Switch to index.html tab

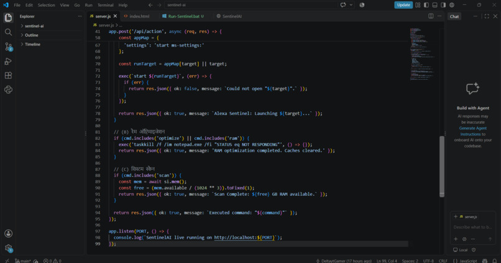[139, 16]
